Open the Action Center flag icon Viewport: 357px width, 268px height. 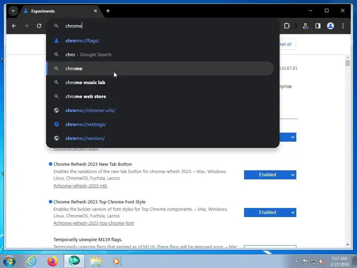[305, 261]
